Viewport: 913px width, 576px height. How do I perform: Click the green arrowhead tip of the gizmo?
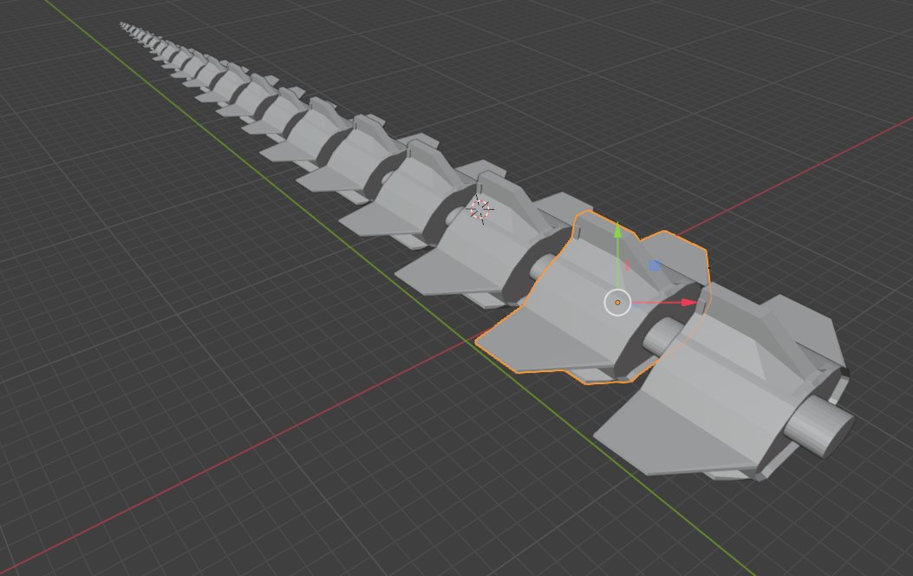[617, 229]
